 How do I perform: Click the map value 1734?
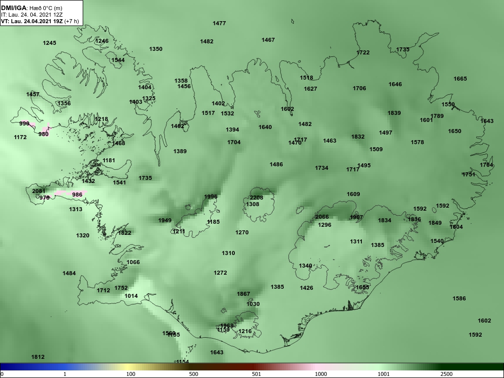point(322,168)
